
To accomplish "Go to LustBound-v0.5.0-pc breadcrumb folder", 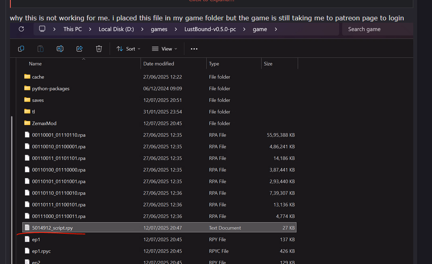I will pos(210,29).
